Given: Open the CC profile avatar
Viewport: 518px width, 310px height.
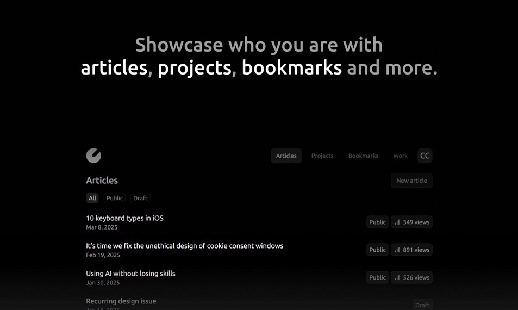Looking at the screenshot, I should 425,156.
